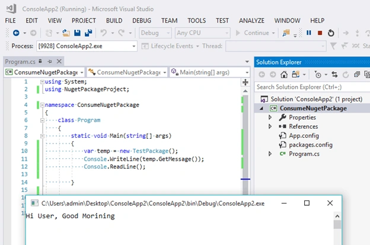Open the FILE menu
Image resolution: width=370 pixels, height=245 pixels.
pos(11,21)
